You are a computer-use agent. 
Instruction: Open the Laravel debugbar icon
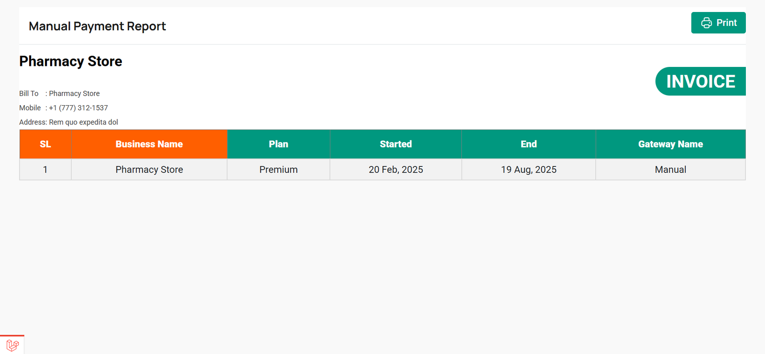tap(12, 344)
